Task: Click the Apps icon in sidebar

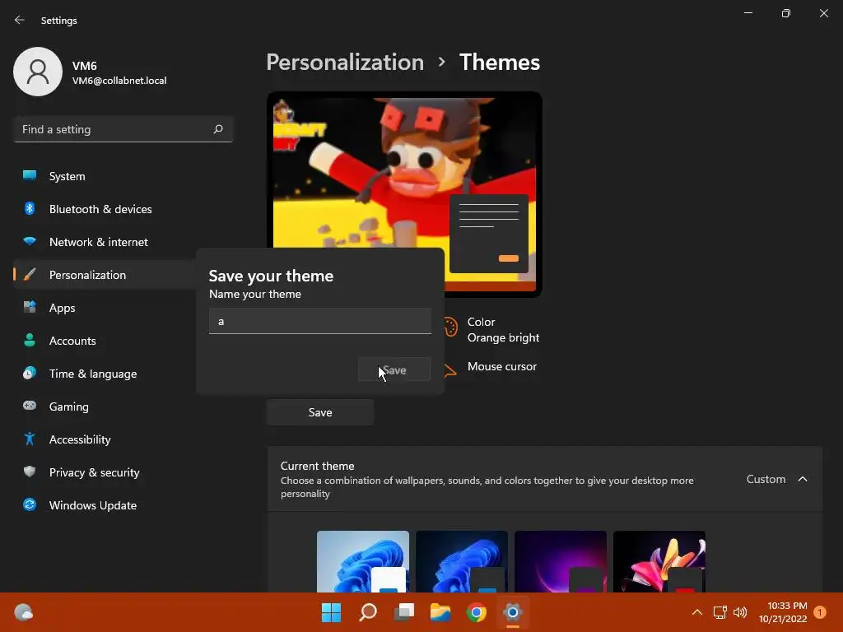Action: tap(30, 308)
